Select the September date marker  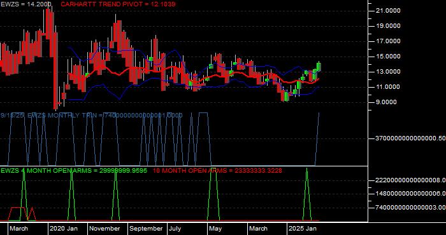(x=146, y=229)
